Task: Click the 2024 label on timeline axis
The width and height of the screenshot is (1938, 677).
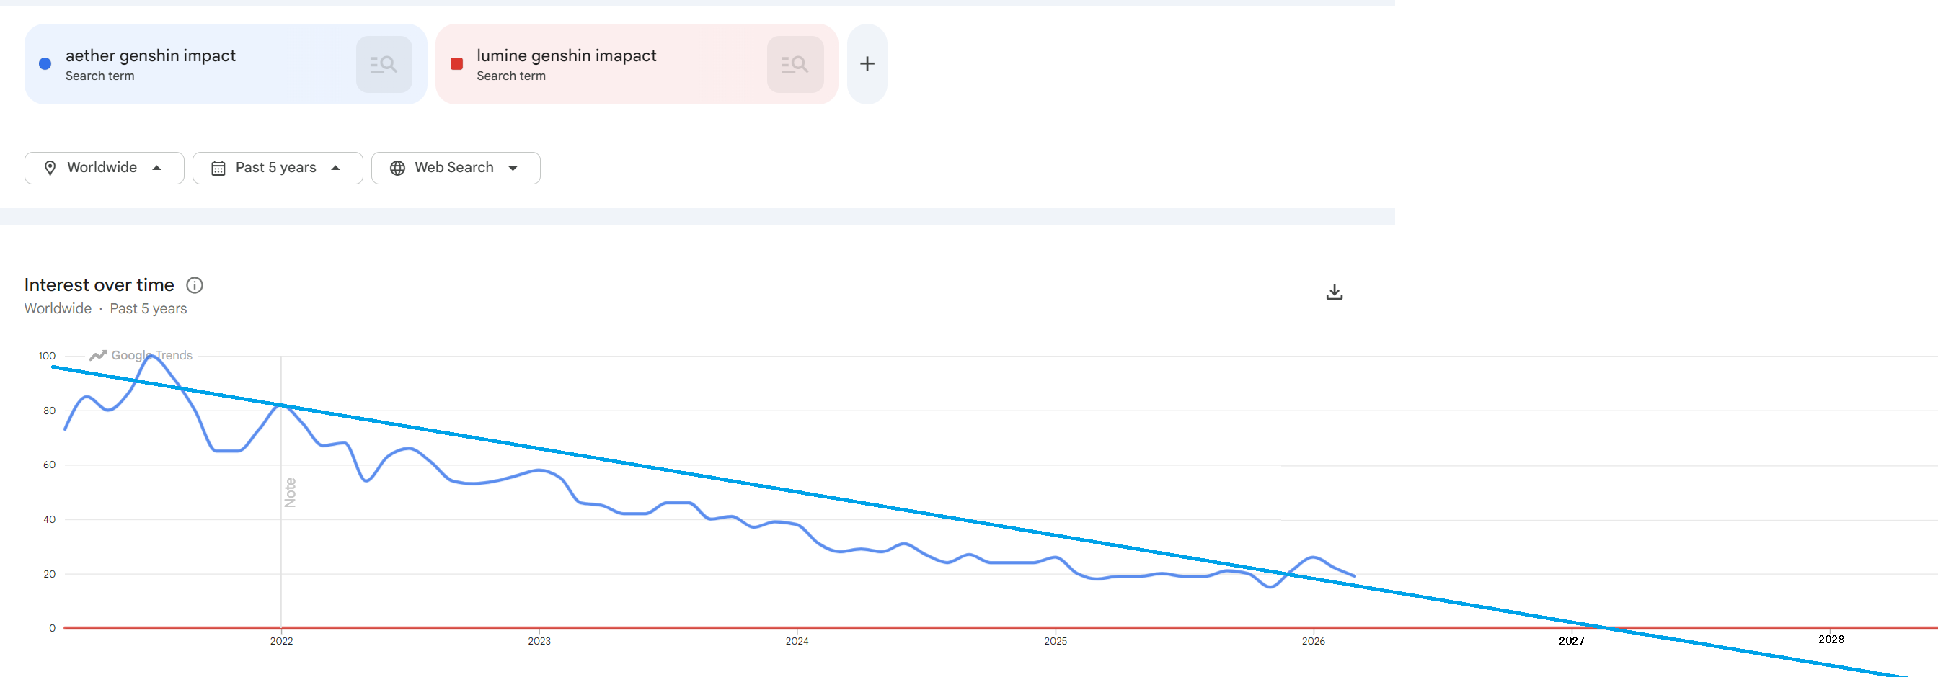Action: (x=797, y=641)
